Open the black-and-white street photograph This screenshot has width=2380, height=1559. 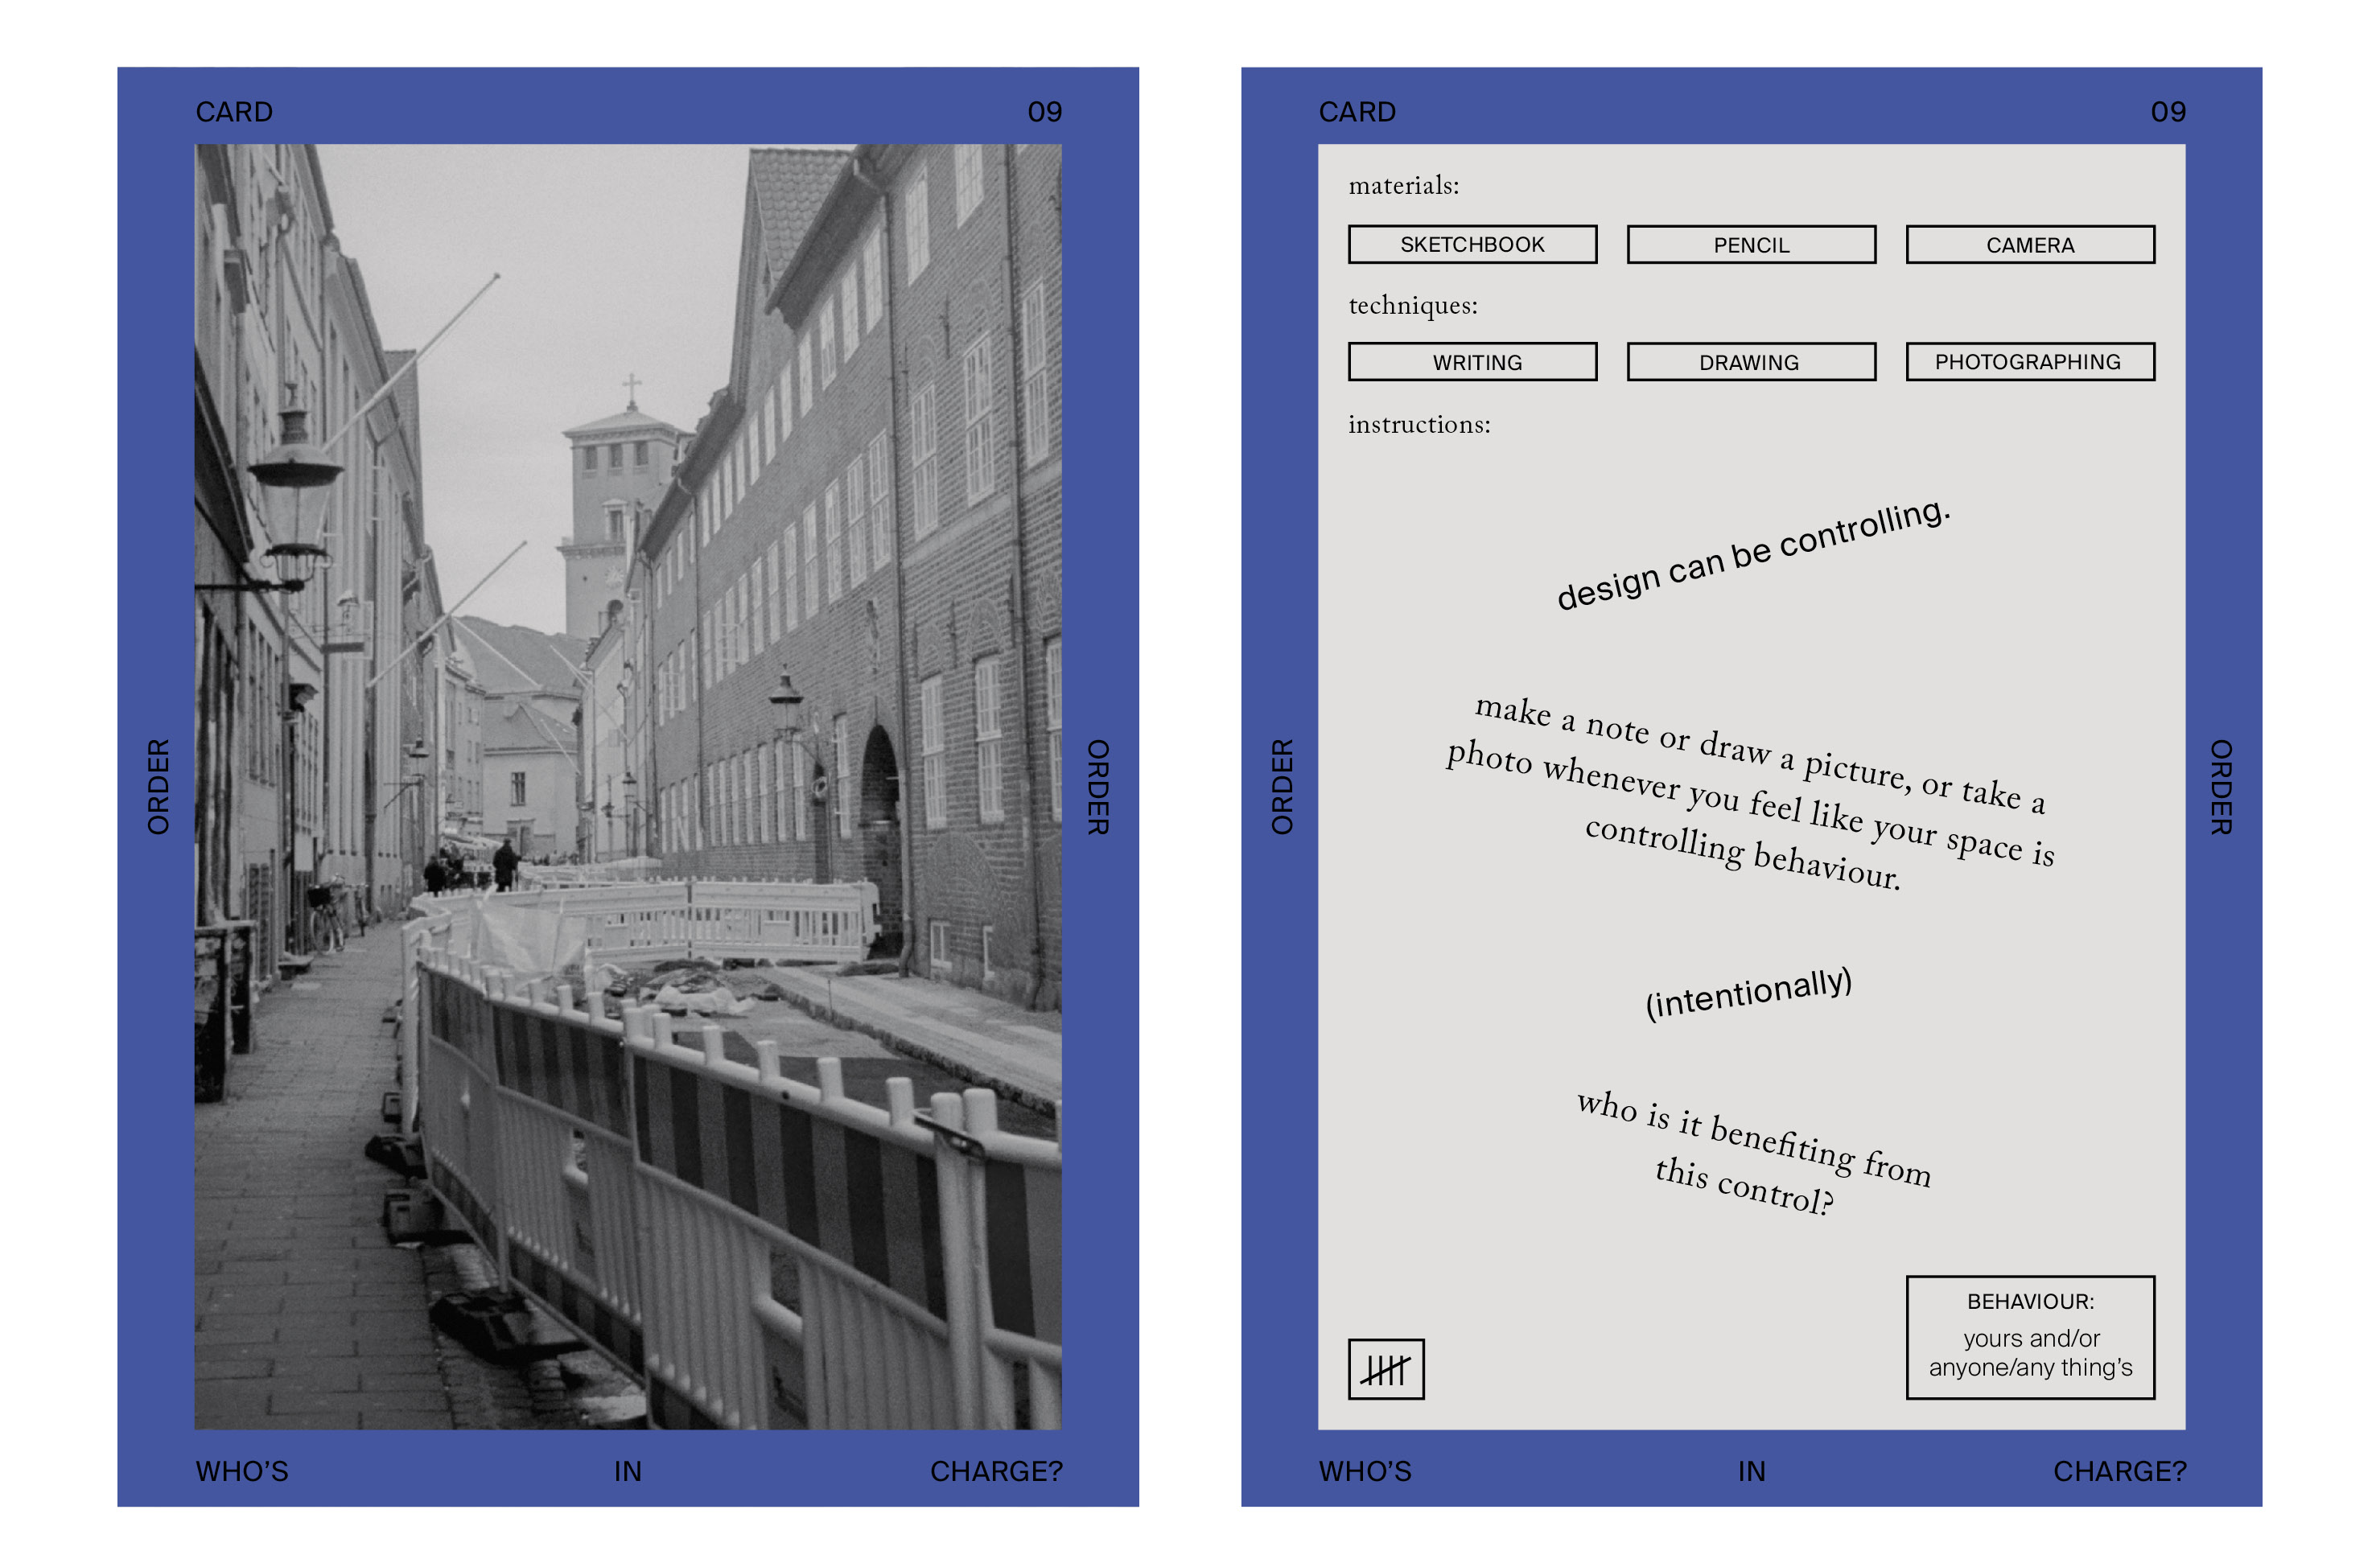point(627,786)
